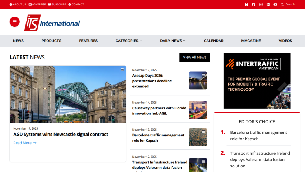Click the image caption icon on Newcastle photo
This screenshot has height=172, width=305.
[122, 69]
